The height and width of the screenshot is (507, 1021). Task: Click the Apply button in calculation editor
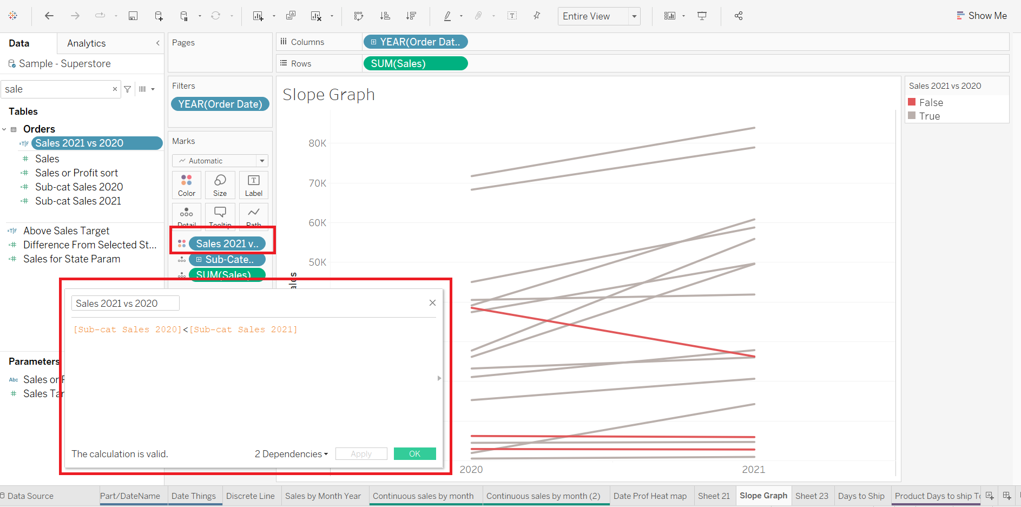pyautogui.click(x=361, y=454)
